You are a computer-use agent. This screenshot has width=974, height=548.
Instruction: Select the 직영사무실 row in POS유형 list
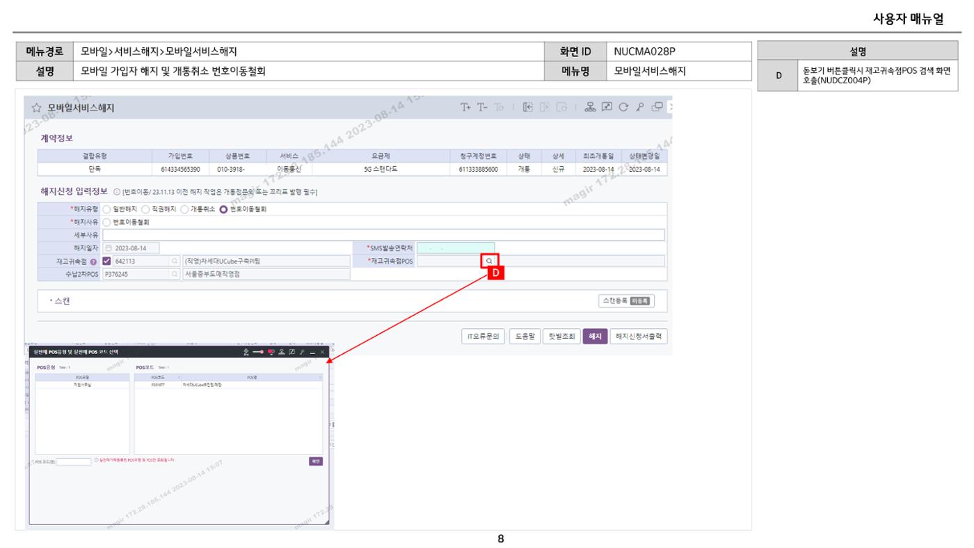pyautogui.click(x=82, y=385)
